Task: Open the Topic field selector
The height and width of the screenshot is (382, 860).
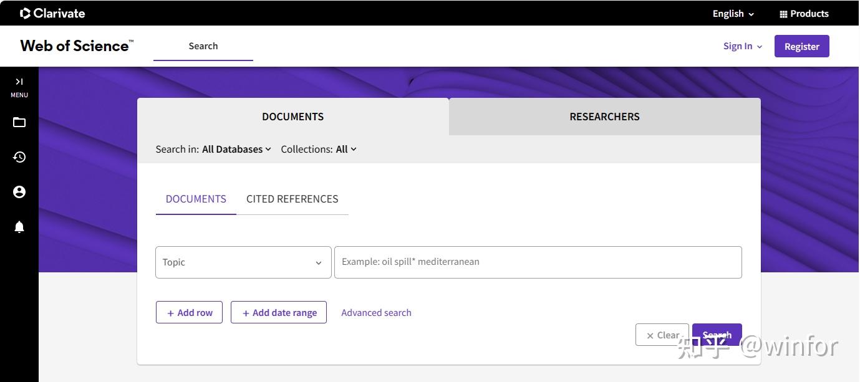Action: coord(243,262)
